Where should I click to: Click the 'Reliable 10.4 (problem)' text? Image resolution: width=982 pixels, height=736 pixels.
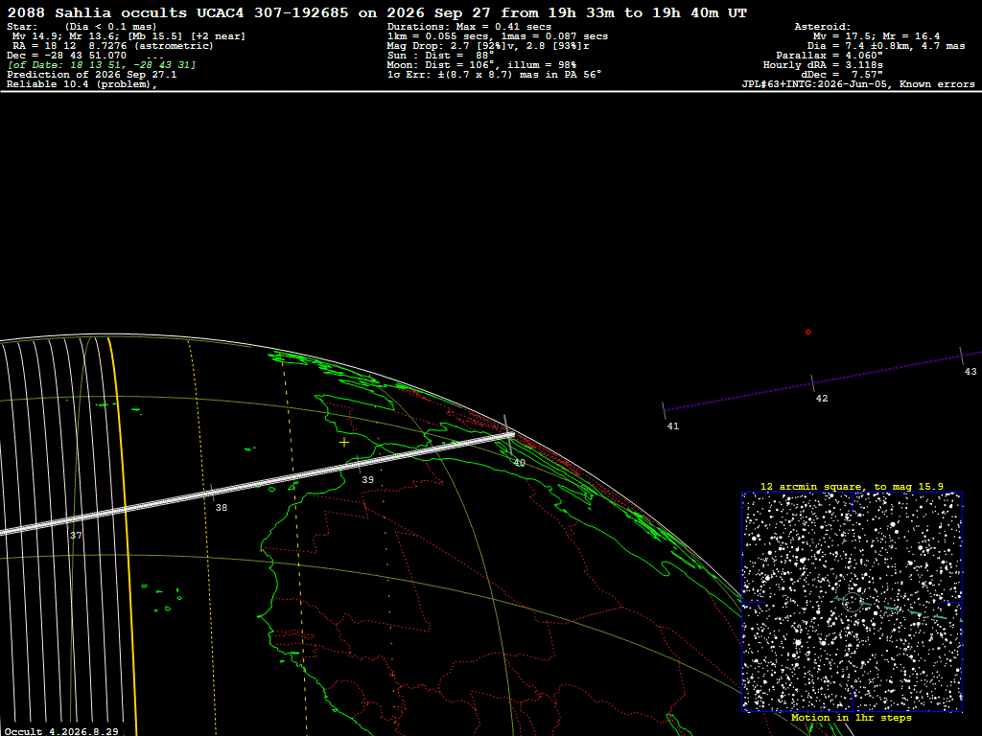tap(82, 84)
